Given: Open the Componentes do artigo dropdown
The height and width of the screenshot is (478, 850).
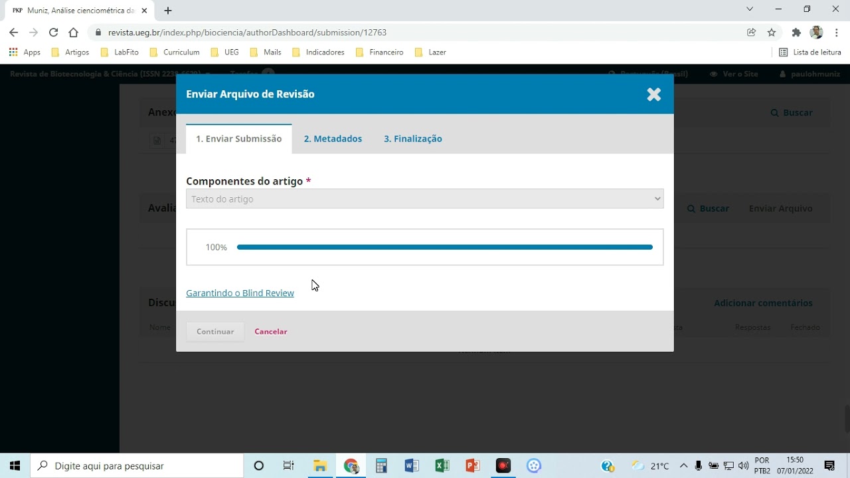Looking at the screenshot, I should [x=425, y=199].
